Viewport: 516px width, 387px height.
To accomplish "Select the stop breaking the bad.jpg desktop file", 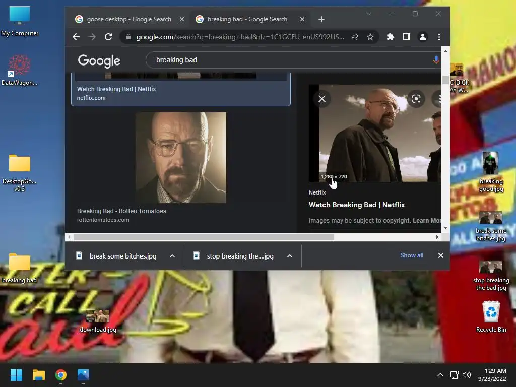I will click(491, 276).
